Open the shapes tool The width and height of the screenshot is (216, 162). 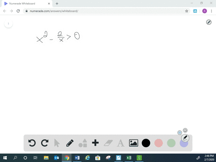point(83,143)
